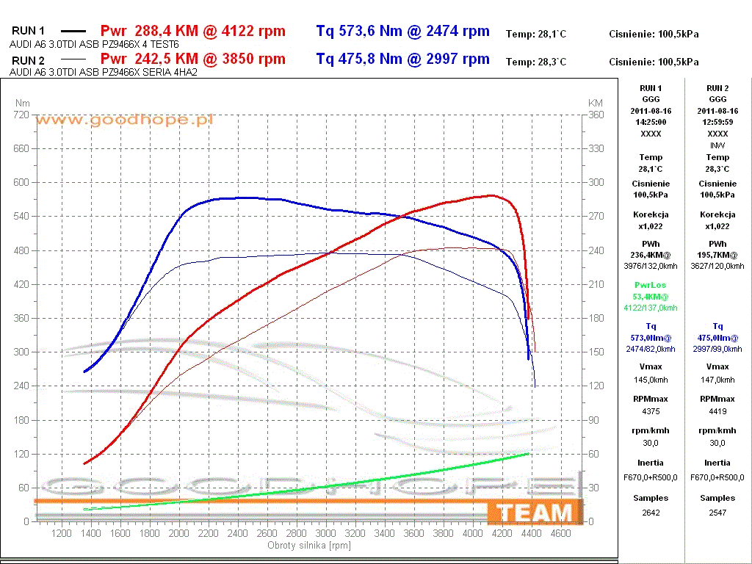The width and height of the screenshot is (752, 564).
Task: Click the 'SERIA 4HA2' run description line
Action: point(103,73)
